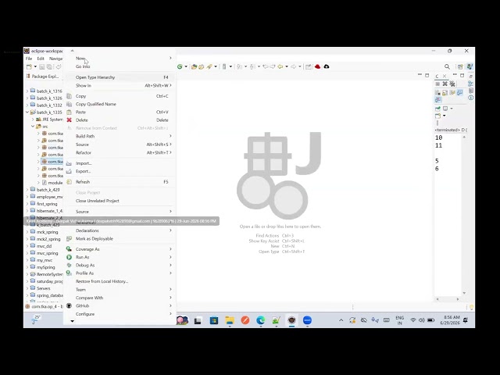Open the Show In submenu
This screenshot has width=500, height=375.
[x=120, y=85]
